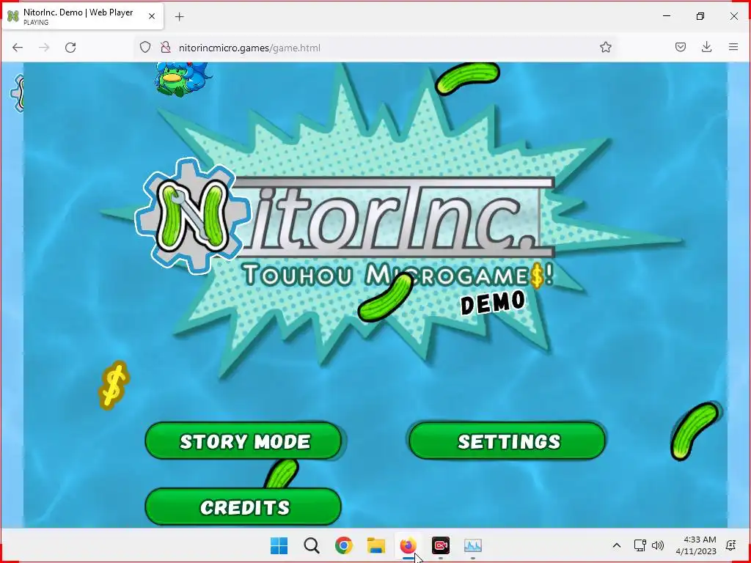Open the notifications bell icon
This screenshot has width=751, height=563.
pos(731,545)
